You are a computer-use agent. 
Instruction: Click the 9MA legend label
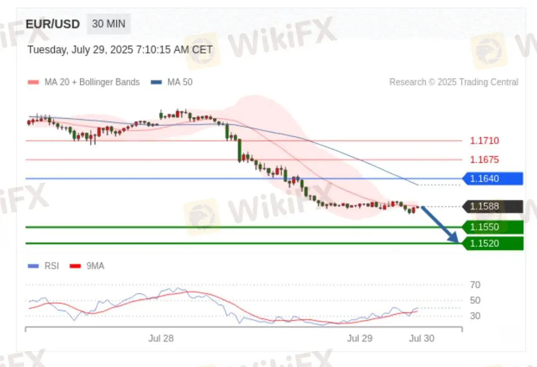pos(95,266)
